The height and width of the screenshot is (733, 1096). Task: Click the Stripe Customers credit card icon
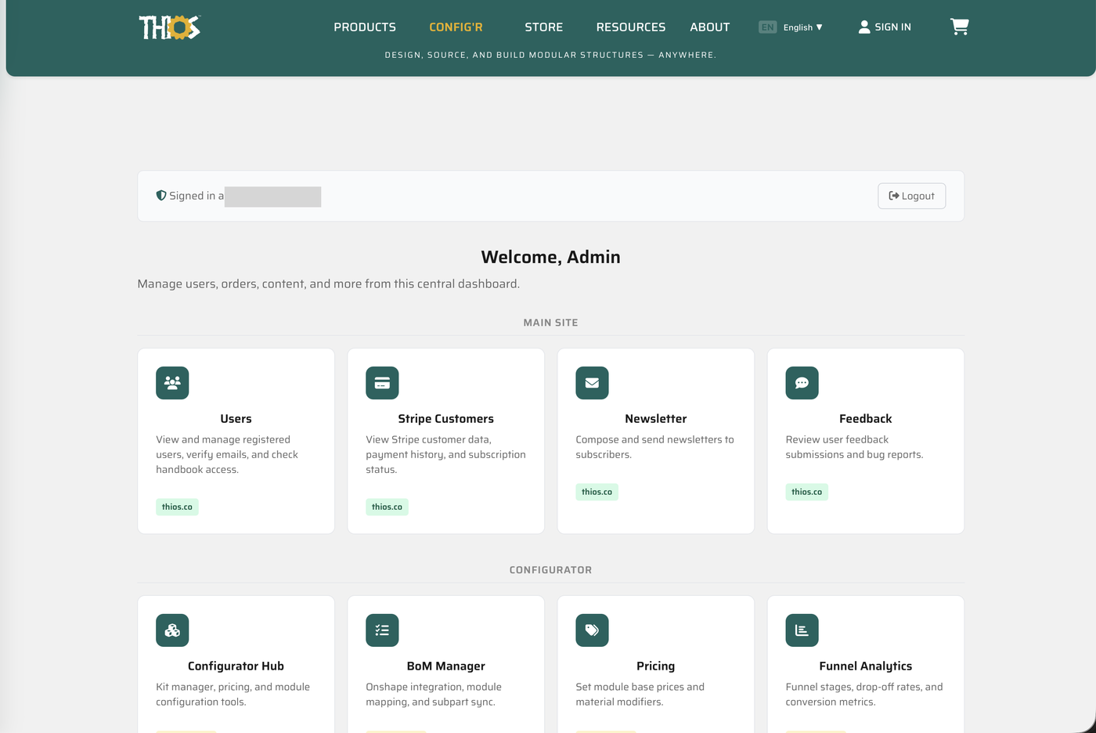(382, 383)
